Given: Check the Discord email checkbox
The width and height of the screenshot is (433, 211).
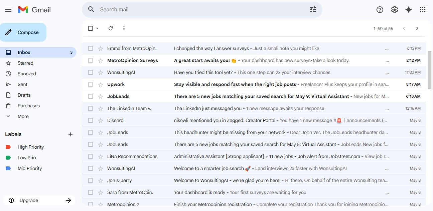Looking at the screenshot, I should point(91,120).
